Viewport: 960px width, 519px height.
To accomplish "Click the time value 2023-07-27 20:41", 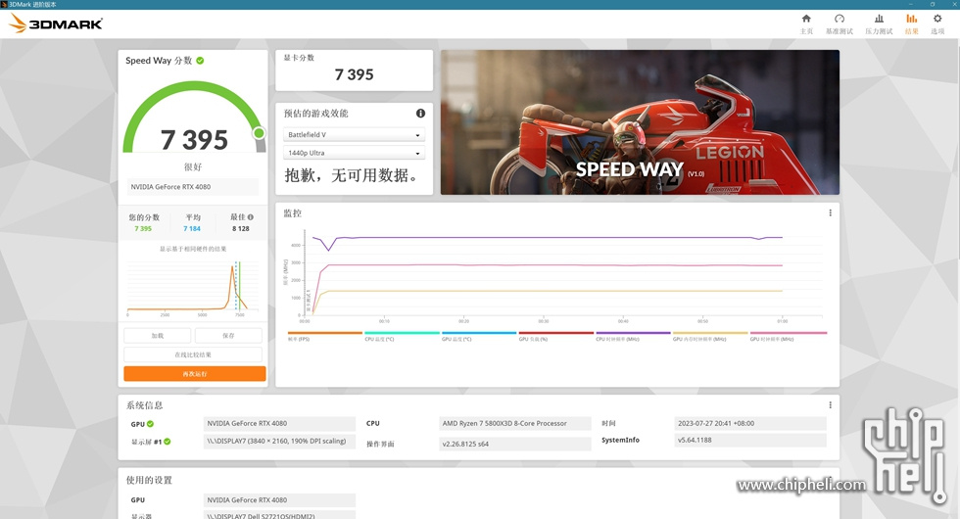I will pos(750,423).
